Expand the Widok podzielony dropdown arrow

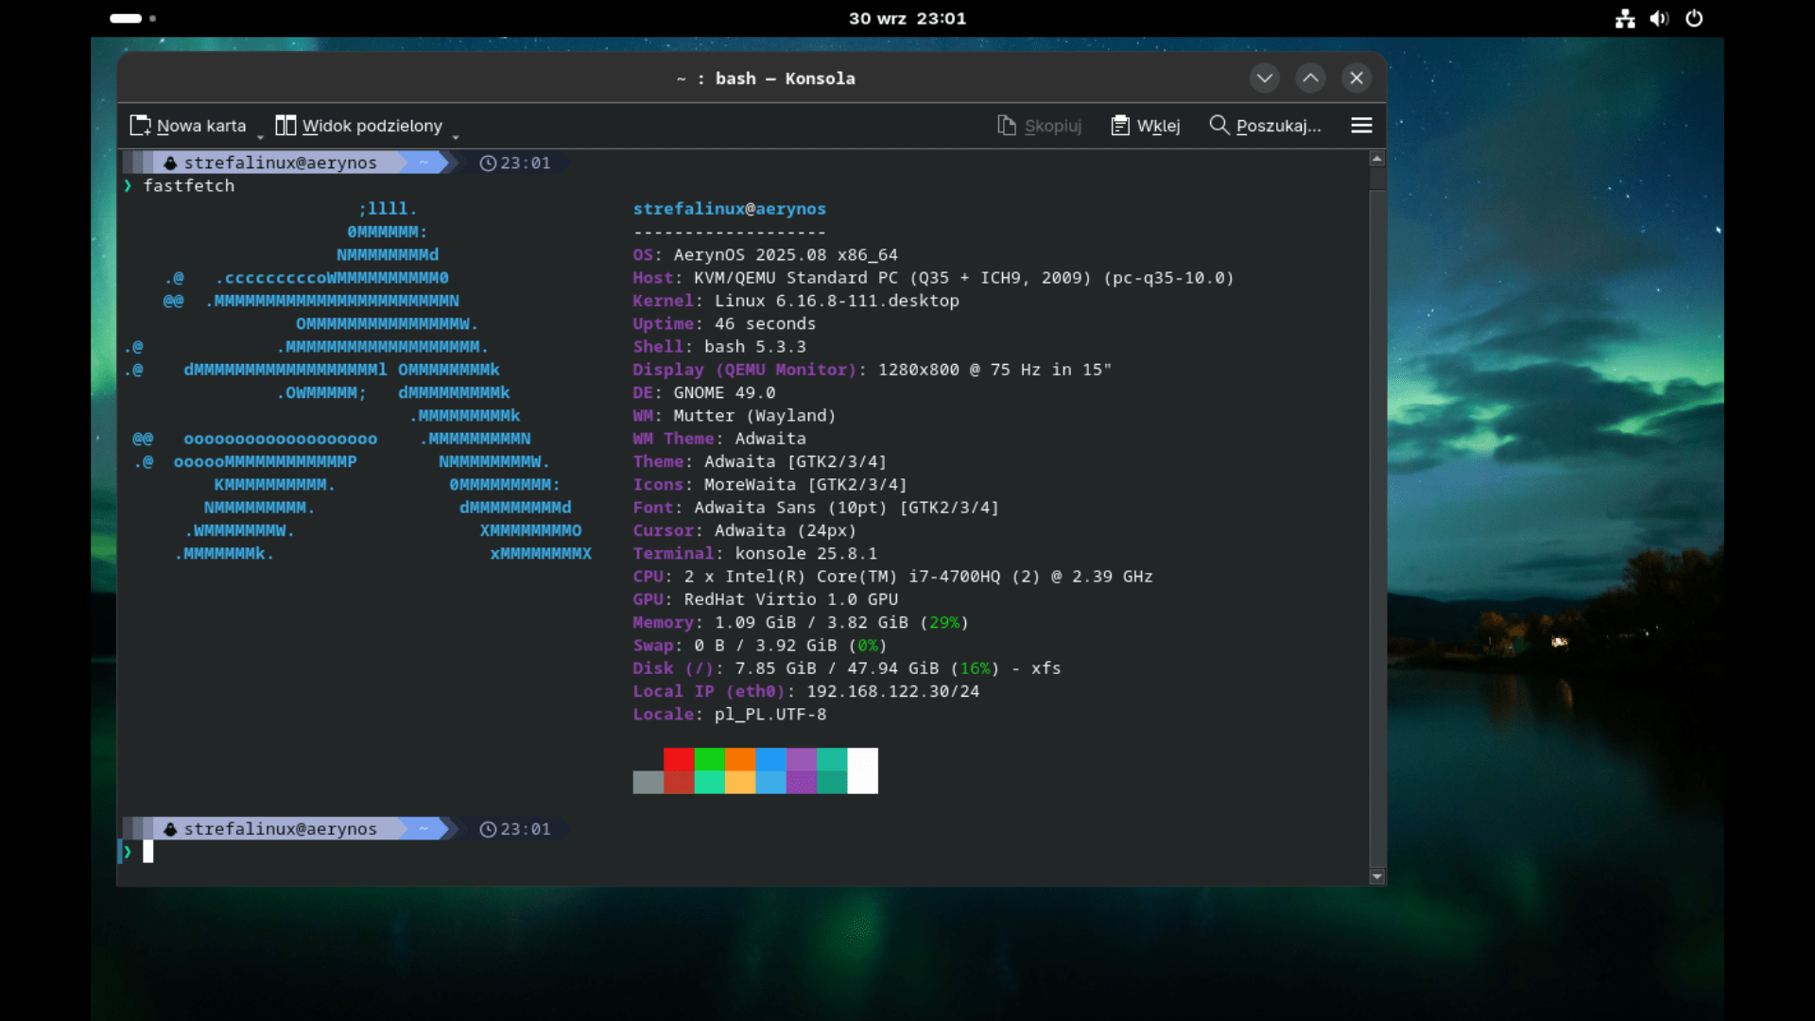456,138
